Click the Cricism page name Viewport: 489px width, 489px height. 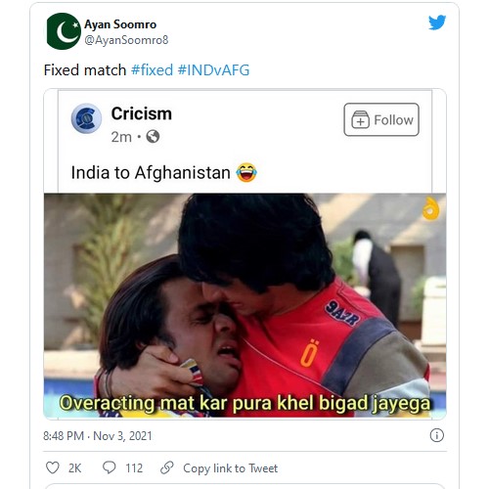pos(142,113)
